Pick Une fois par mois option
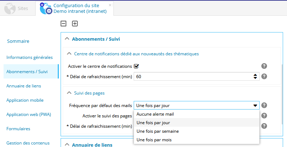This screenshot has width=287, height=147. (154, 140)
